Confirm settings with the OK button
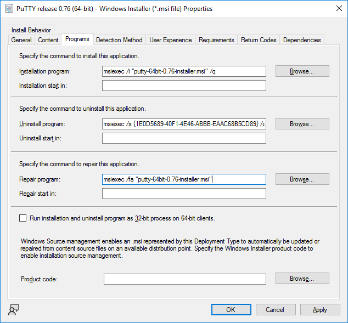Screen dimensions: 348x323 (231, 309)
